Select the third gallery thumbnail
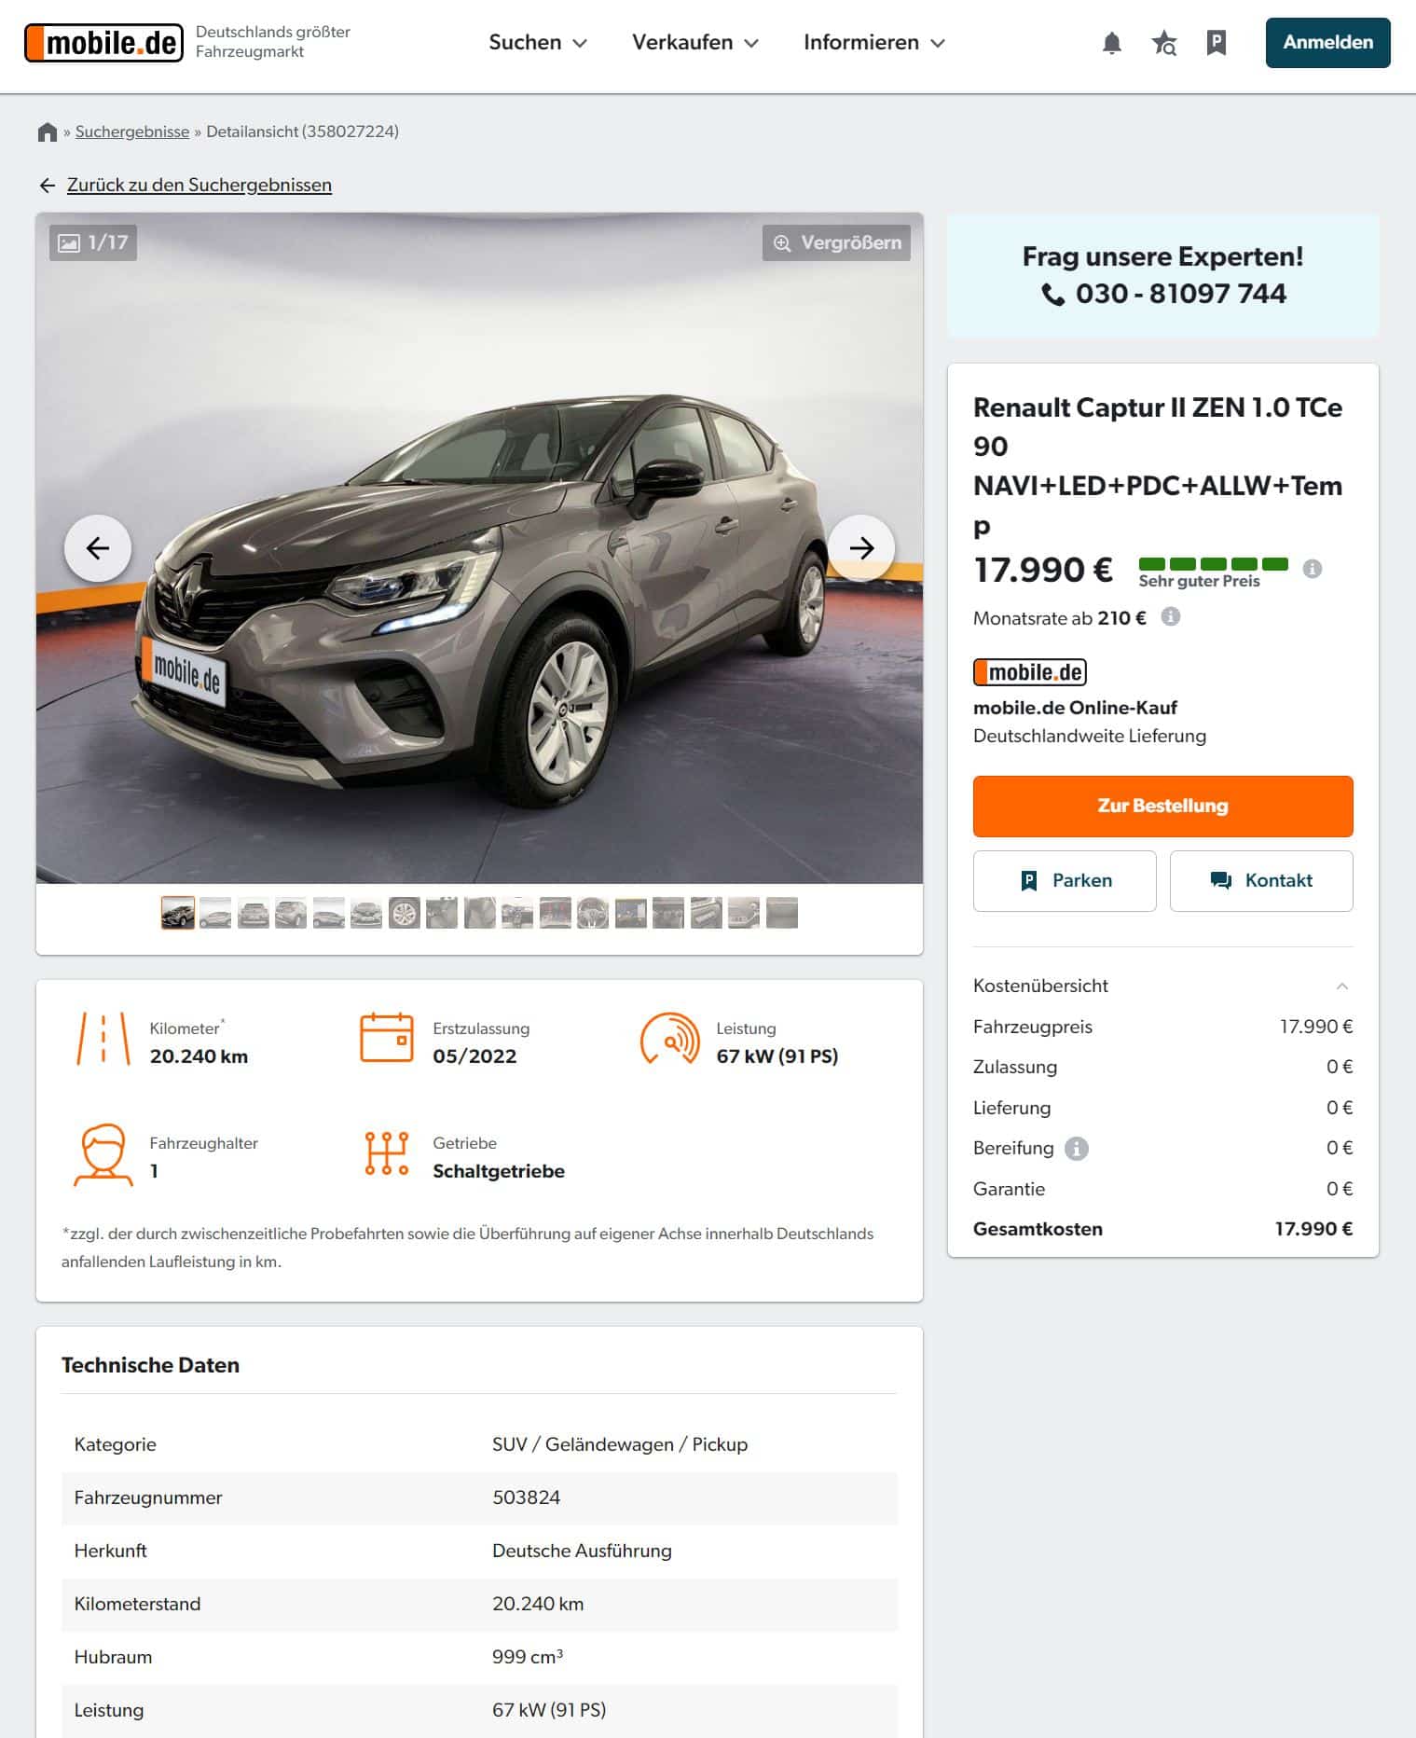The height and width of the screenshot is (1738, 1416). coord(254,913)
